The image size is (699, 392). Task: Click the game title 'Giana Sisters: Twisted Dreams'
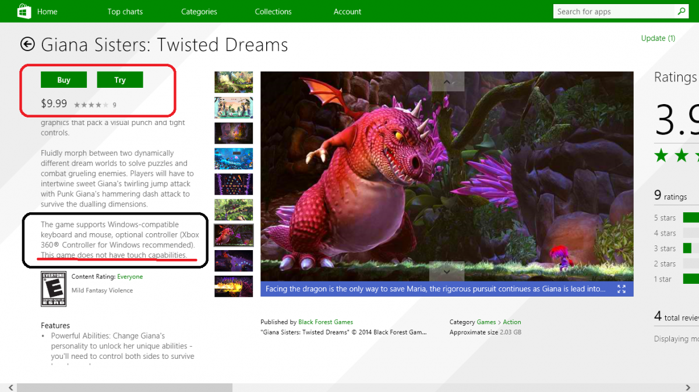(164, 45)
